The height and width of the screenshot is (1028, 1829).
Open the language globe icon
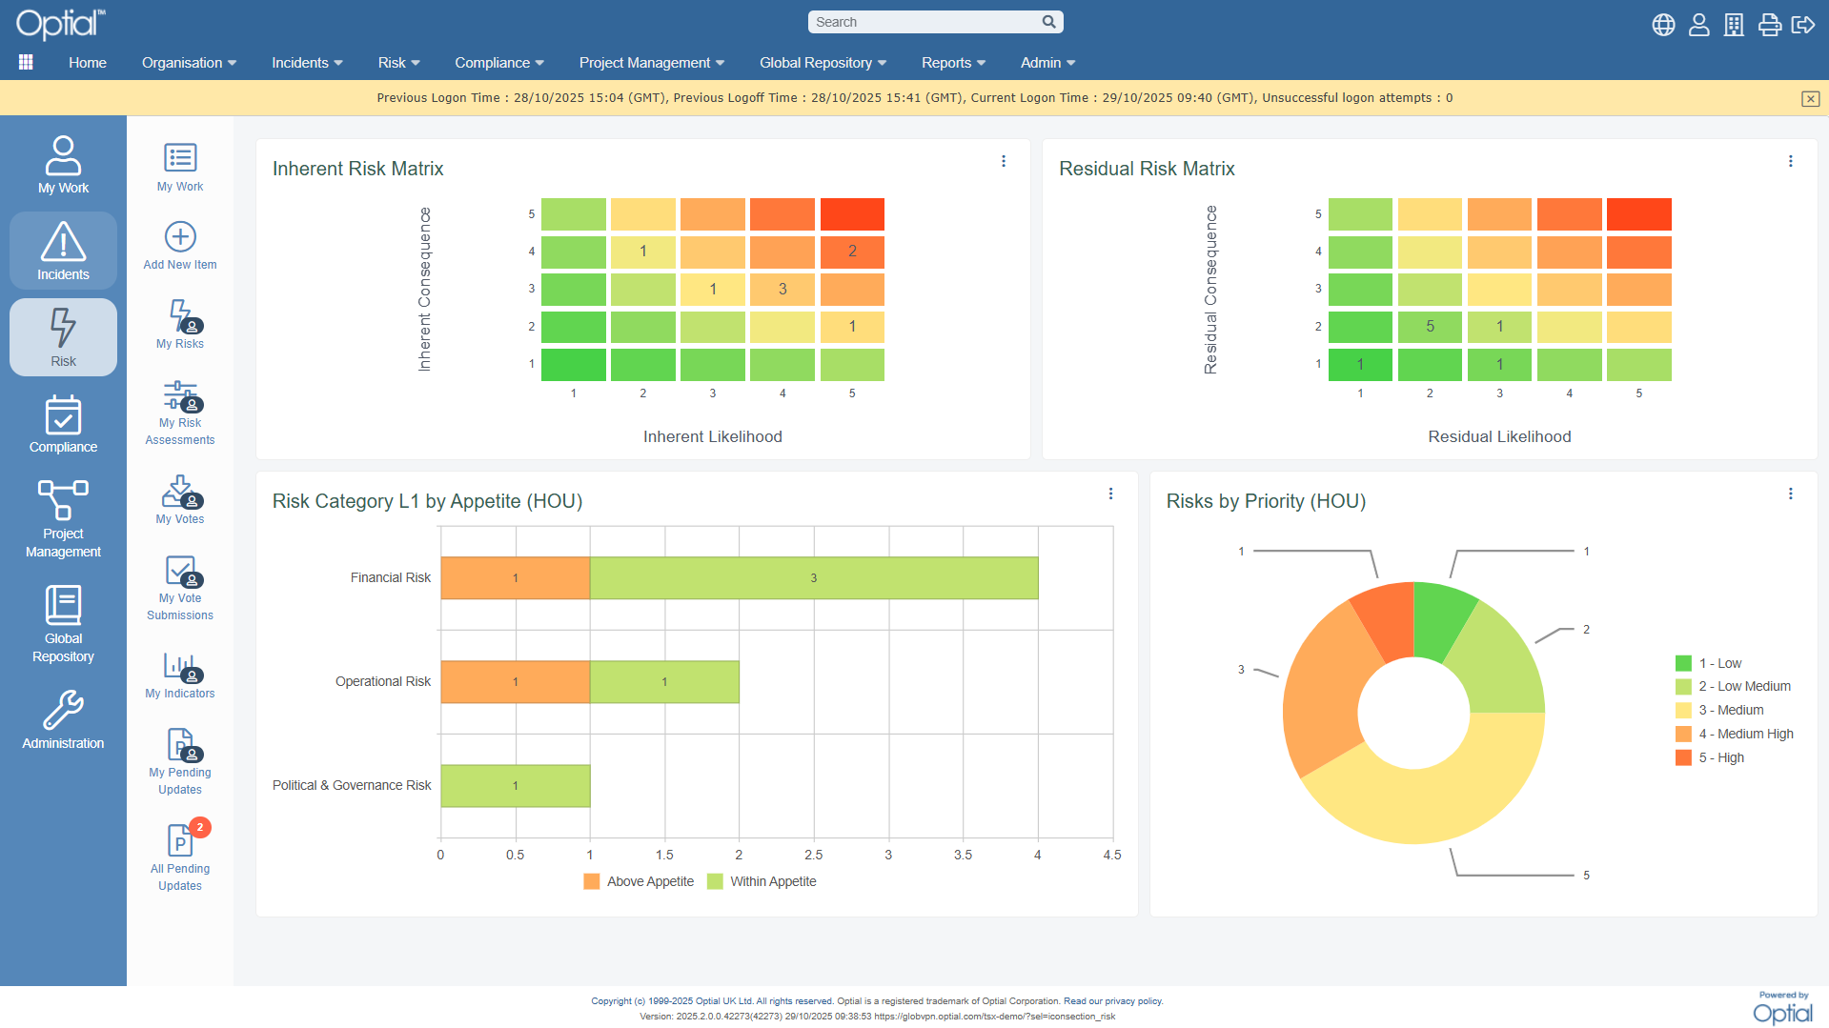(x=1662, y=25)
